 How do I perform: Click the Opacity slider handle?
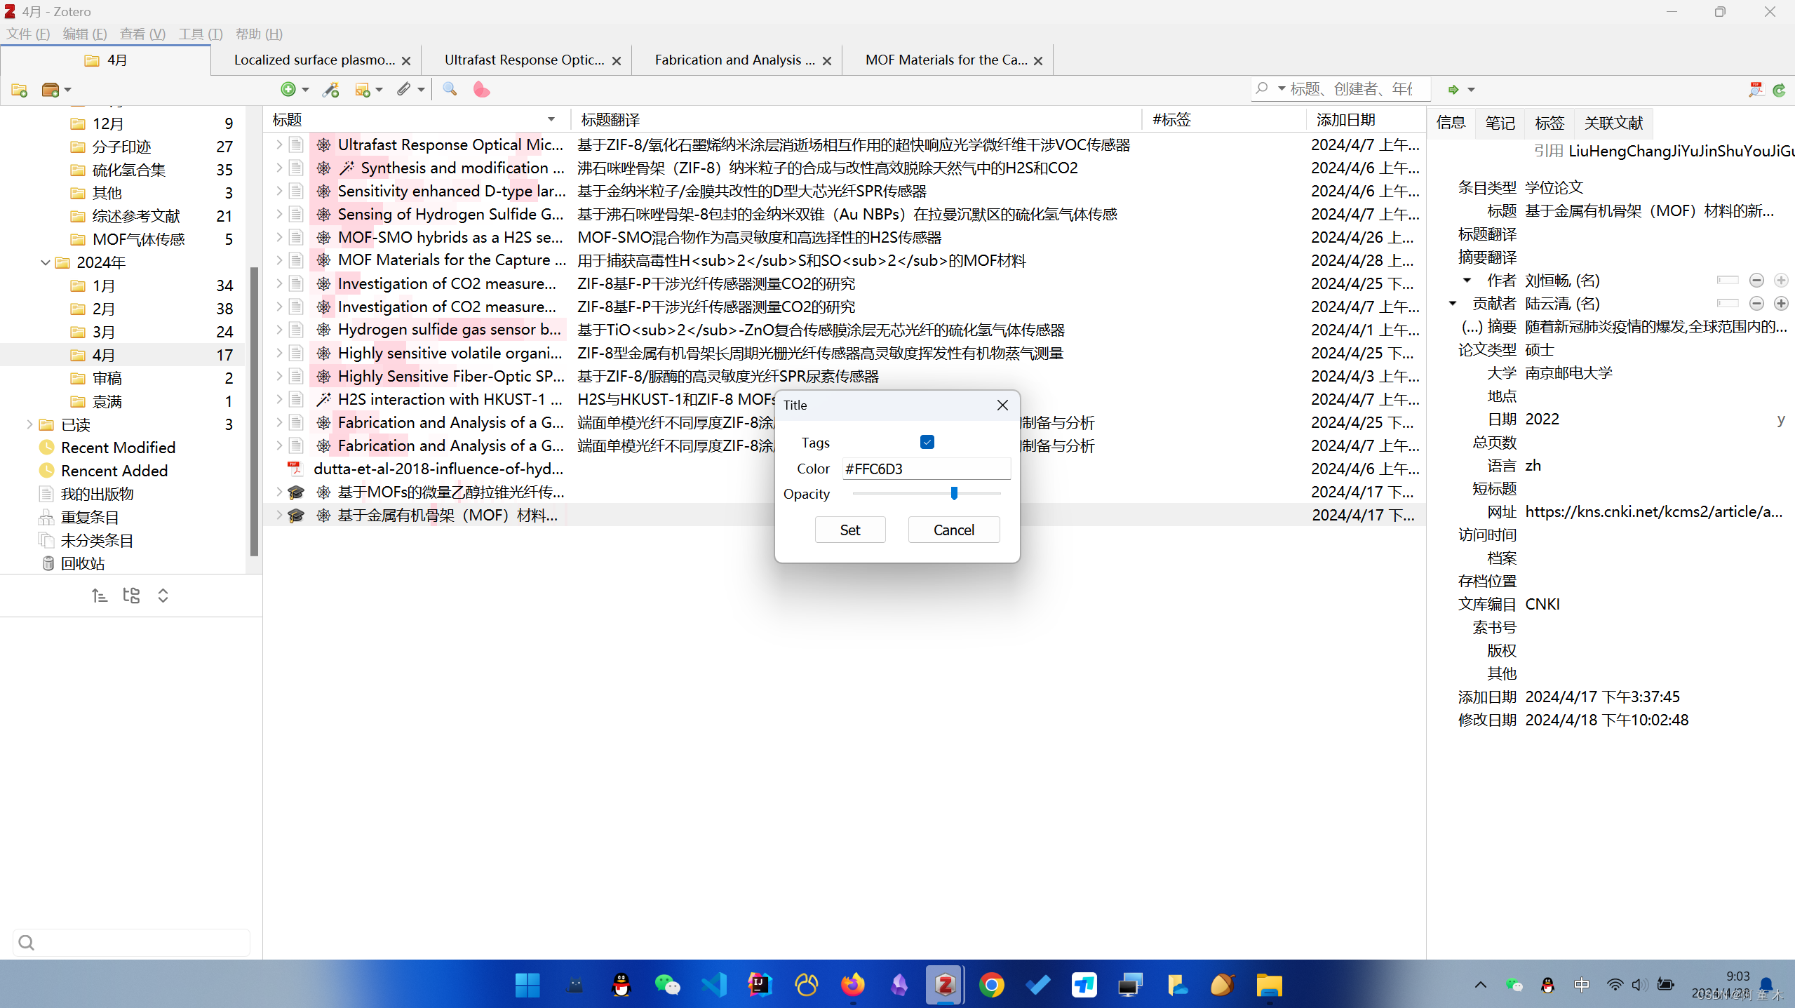(x=954, y=493)
